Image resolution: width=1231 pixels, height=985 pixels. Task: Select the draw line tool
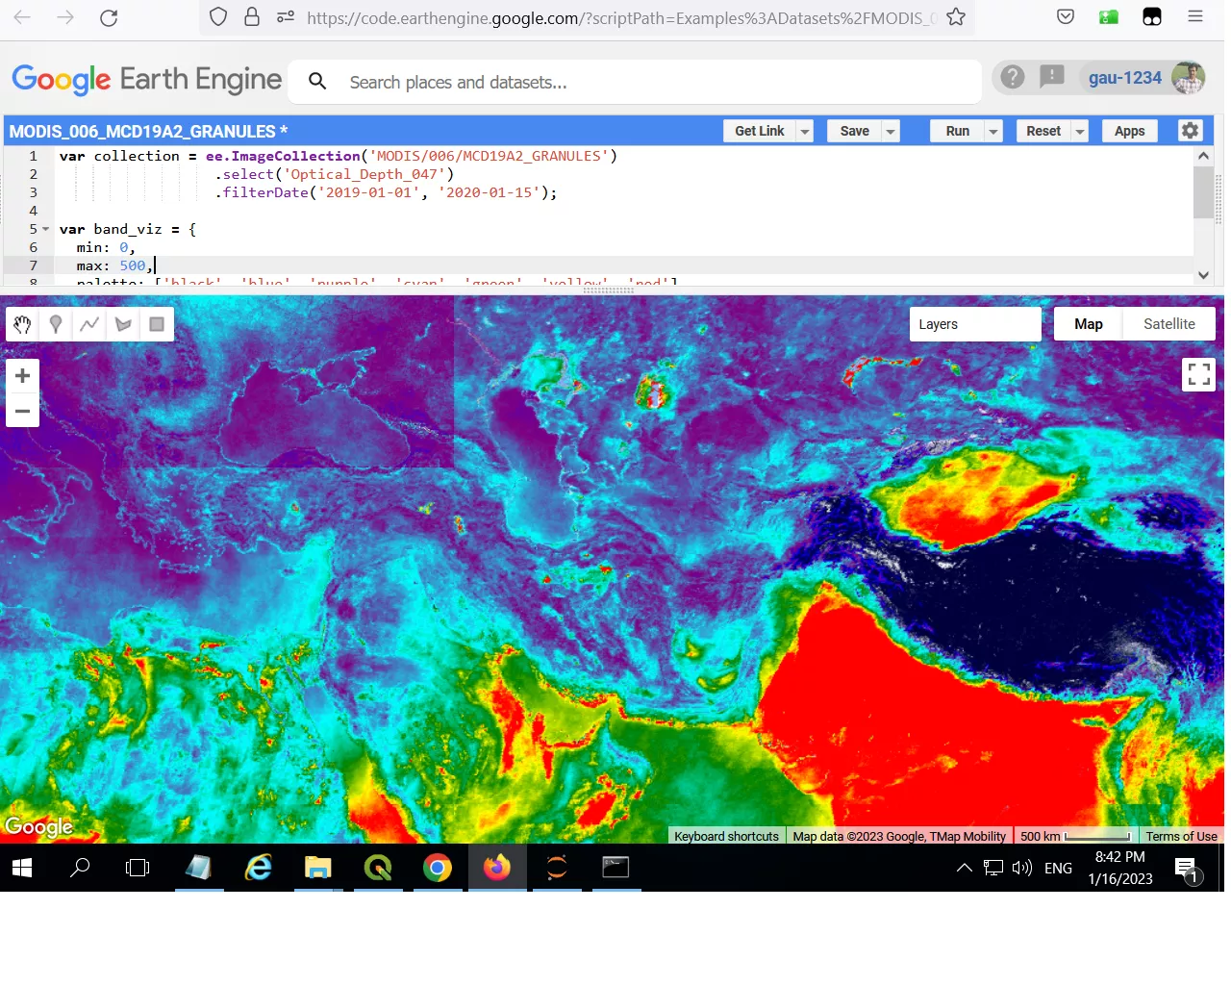point(89,325)
